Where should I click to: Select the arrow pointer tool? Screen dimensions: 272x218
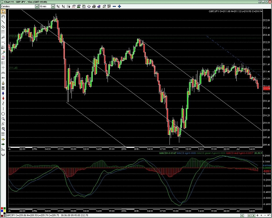point(3,12)
